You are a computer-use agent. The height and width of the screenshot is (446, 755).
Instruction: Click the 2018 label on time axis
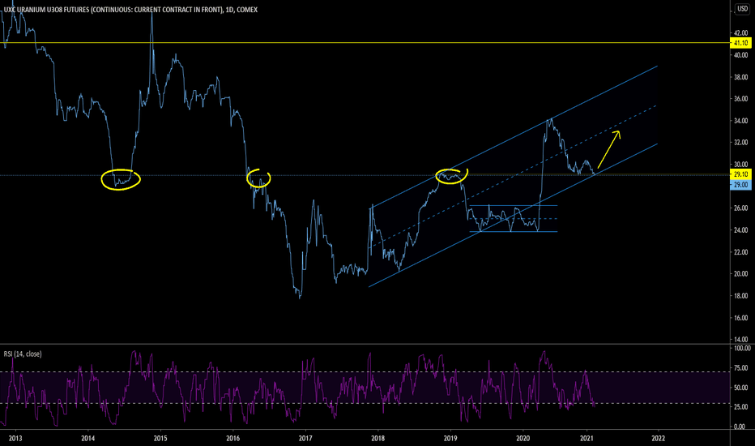pos(378,438)
